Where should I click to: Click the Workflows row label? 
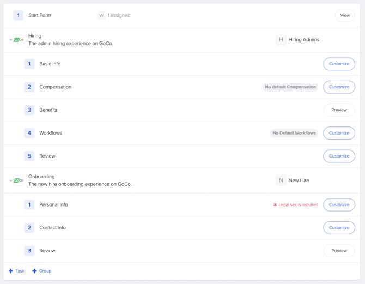(51, 133)
